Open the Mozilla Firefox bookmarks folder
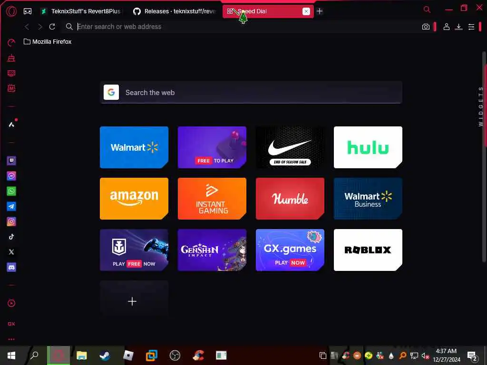487x365 pixels. point(48,42)
